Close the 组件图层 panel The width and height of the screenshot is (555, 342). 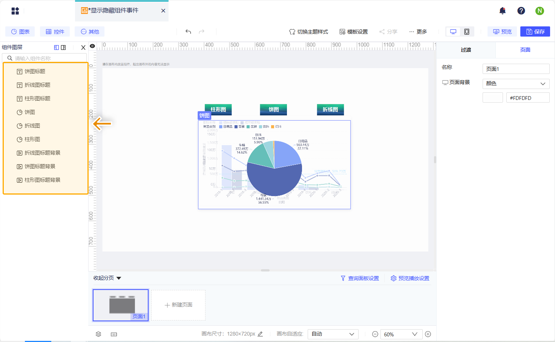(83, 48)
